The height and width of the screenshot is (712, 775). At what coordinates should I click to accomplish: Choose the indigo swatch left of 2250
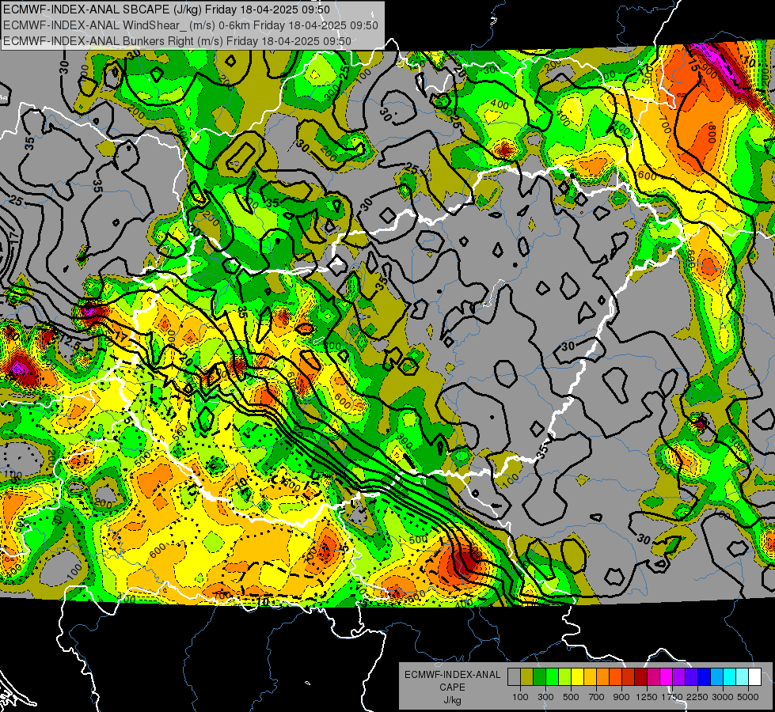(x=691, y=677)
